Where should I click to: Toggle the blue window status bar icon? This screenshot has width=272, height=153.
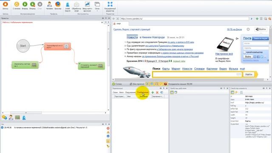pyautogui.click(x=152, y=84)
